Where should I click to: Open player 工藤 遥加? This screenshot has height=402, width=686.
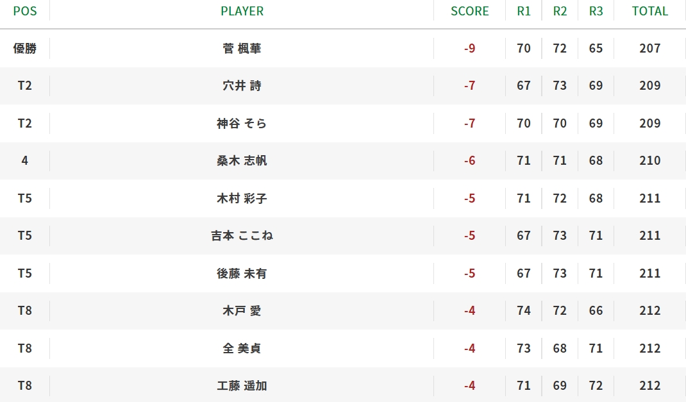tap(242, 386)
